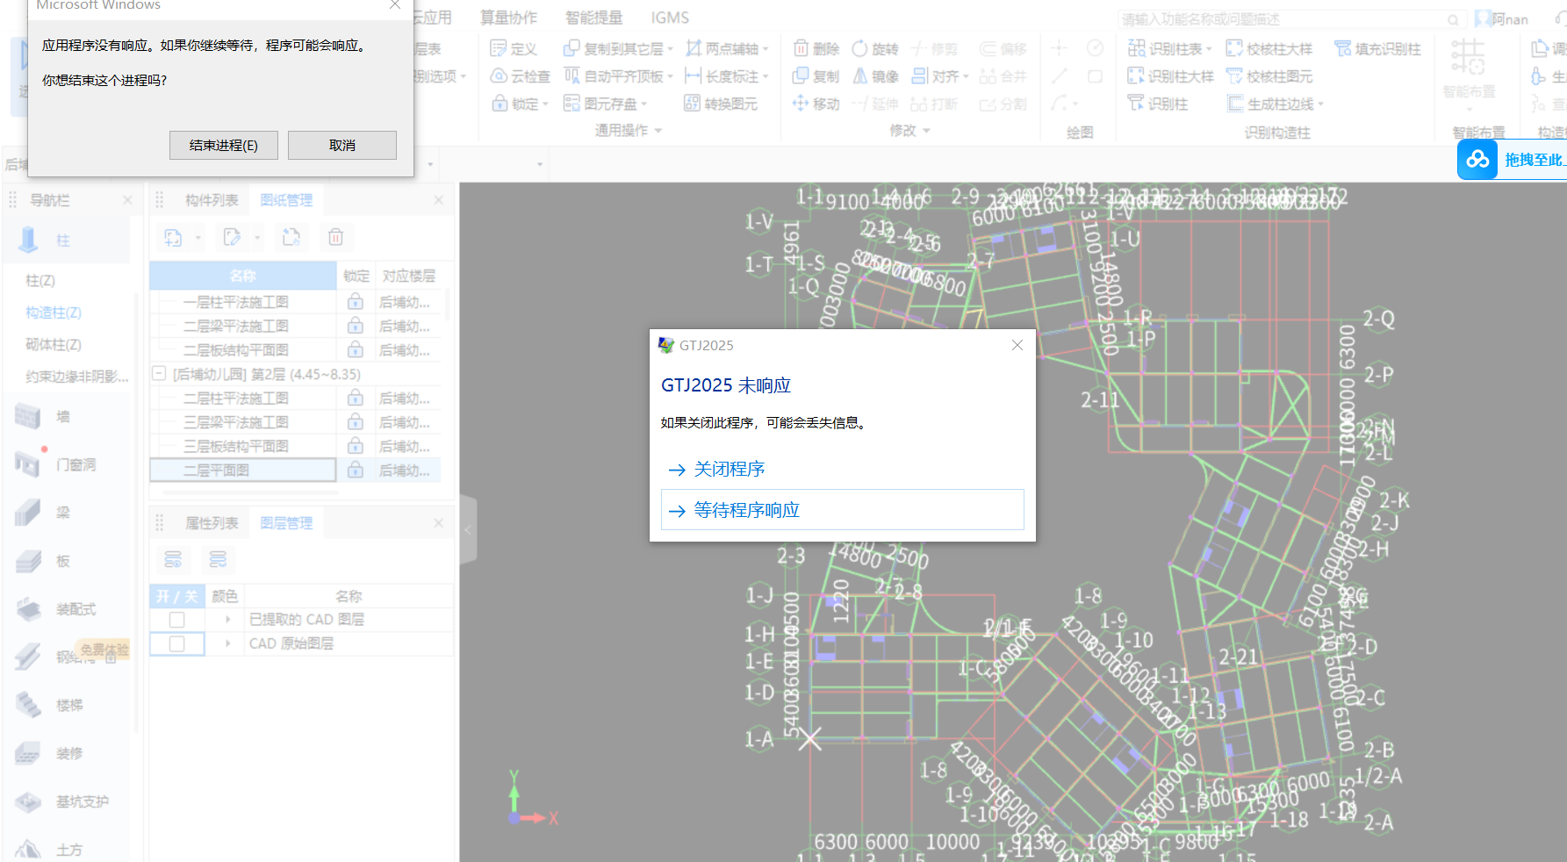The width and height of the screenshot is (1567, 862).
Task: Select the 镜像 mirror tool
Action: [874, 76]
